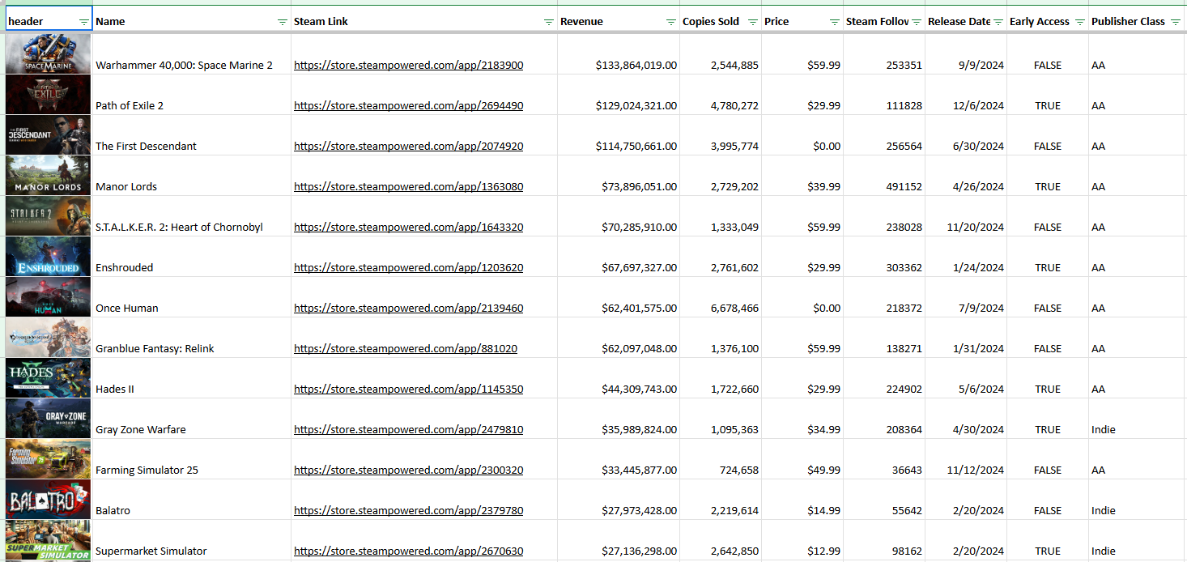Open the Early Access column filter dropdown
This screenshot has height=562, width=1187.
[1080, 22]
